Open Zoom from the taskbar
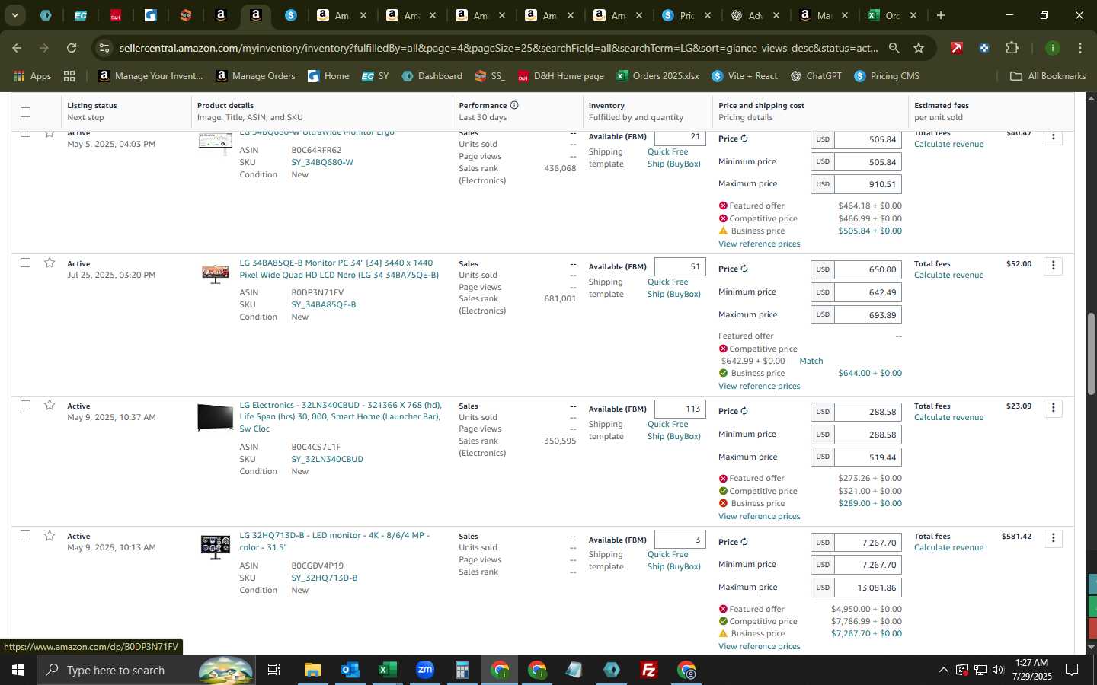 click(424, 670)
